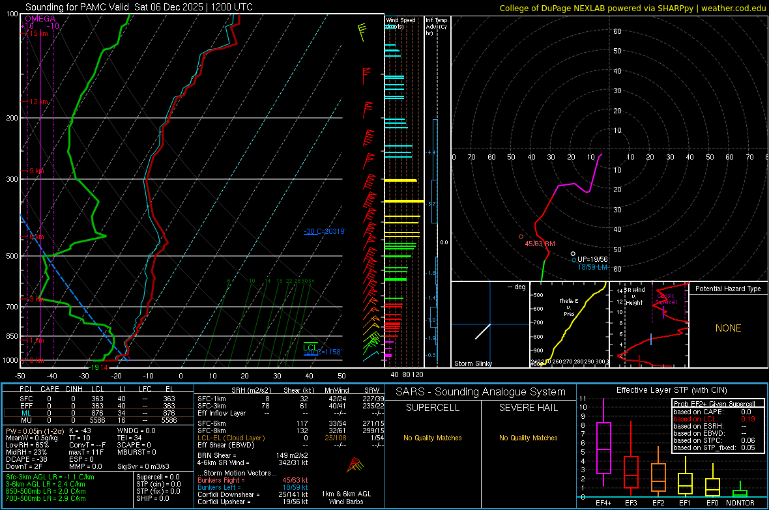Select the magenta OMEGA label

tap(40, 19)
